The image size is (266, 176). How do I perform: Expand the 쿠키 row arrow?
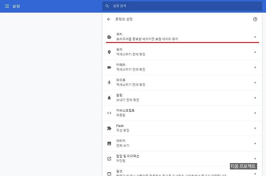[x=255, y=37]
